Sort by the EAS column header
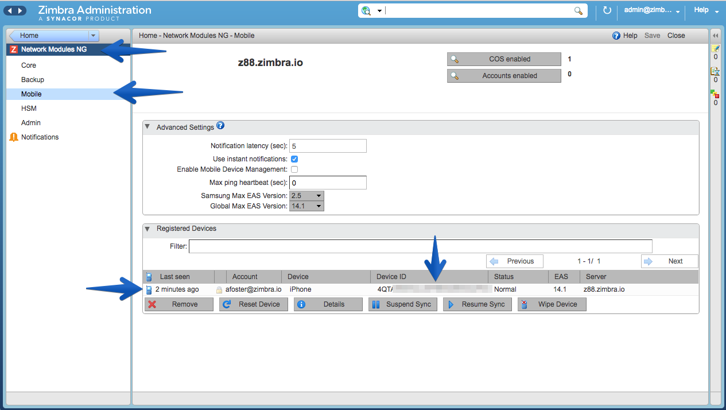726x410 pixels. point(564,277)
